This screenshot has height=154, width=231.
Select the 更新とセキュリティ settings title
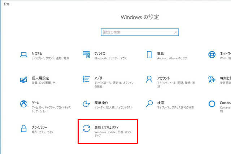click(x=106, y=127)
